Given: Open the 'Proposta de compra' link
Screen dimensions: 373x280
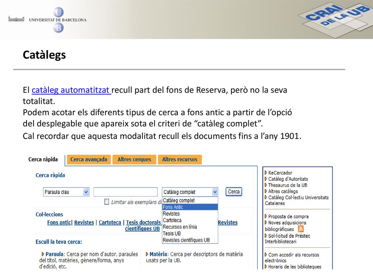Looking at the screenshot, I should (x=288, y=217).
